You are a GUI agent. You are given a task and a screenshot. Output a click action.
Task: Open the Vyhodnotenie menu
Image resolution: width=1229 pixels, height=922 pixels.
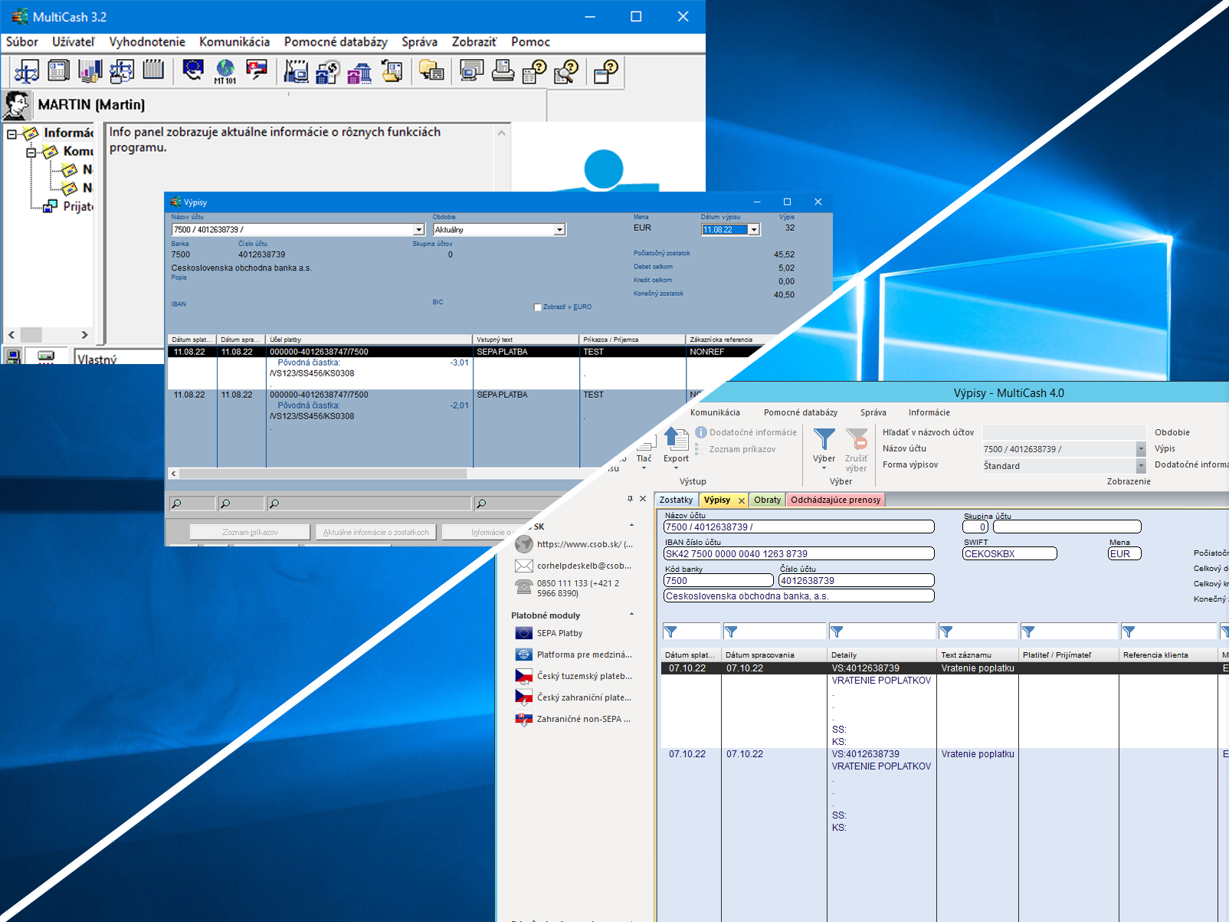click(147, 41)
